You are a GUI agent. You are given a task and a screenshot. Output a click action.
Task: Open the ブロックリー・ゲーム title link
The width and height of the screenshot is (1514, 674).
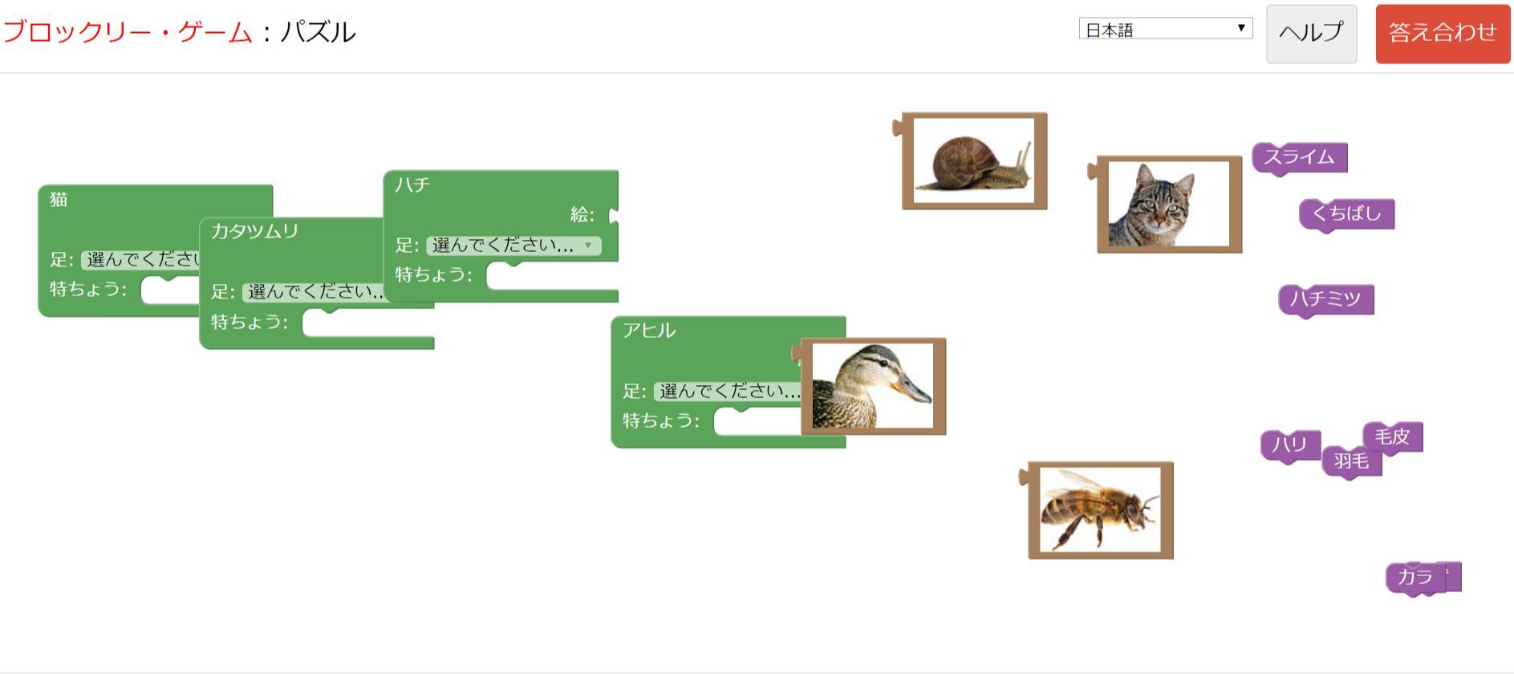pyautogui.click(x=128, y=32)
